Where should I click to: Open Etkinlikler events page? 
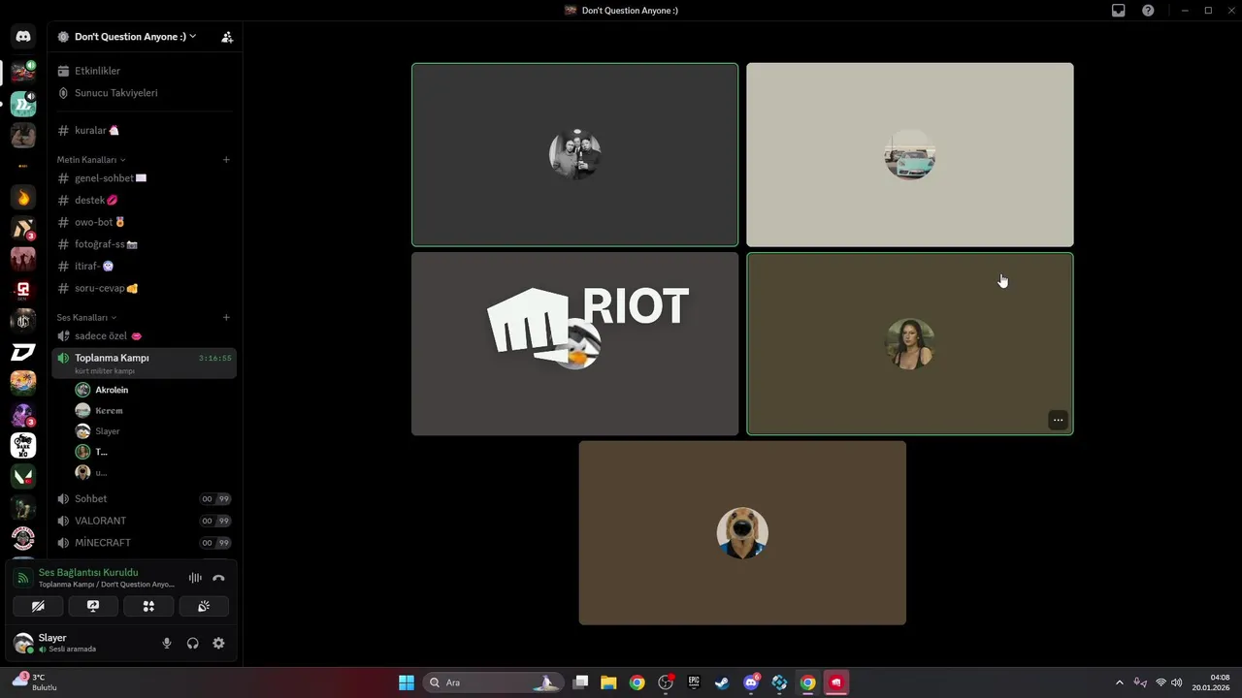coord(144,71)
